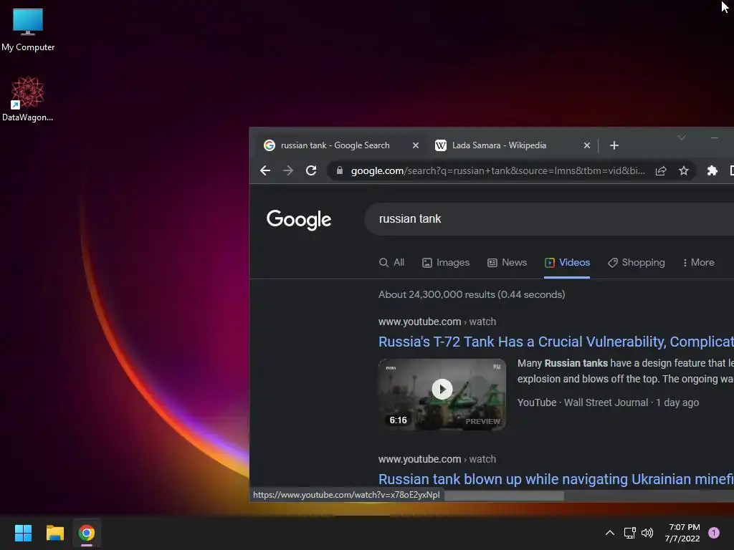The height and width of the screenshot is (550, 734).
Task: Open Russian tank blown up video link
Action: 556,479
